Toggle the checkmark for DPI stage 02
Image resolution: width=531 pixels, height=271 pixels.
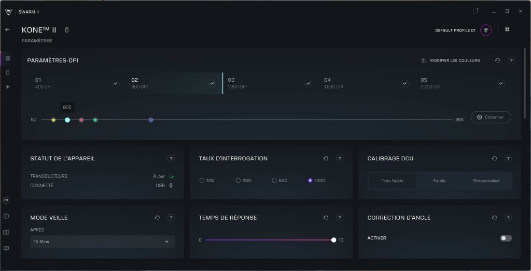[x=212, y=83]
